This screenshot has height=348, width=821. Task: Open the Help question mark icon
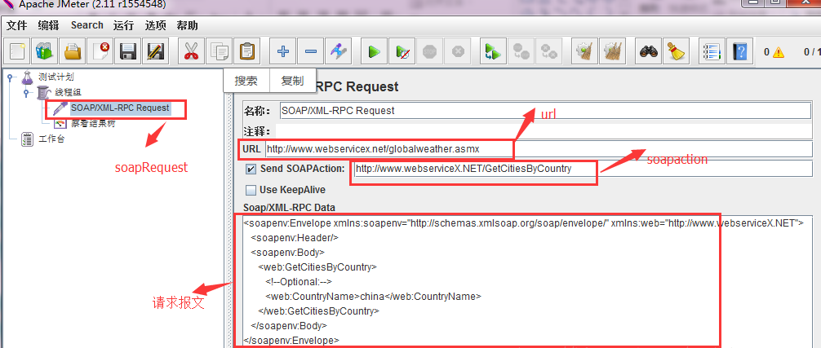click(x=740, y=51)
